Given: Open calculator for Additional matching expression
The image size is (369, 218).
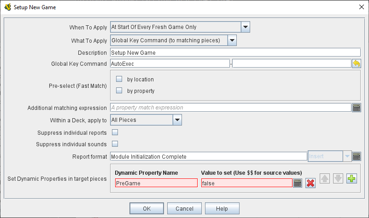Looking at the screenshot, I should tap(356, 108).
